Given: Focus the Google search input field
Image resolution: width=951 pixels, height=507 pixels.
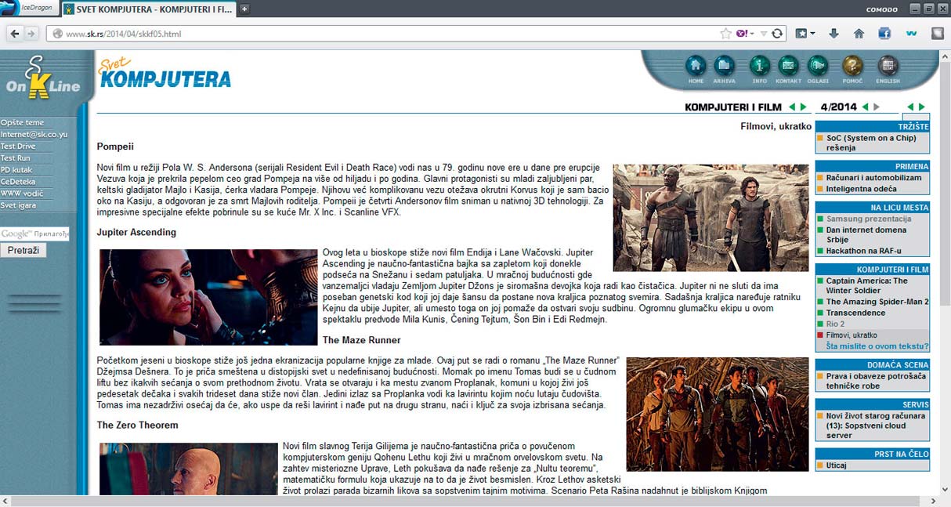Looking at the screenshot, I should pos(34,234).
